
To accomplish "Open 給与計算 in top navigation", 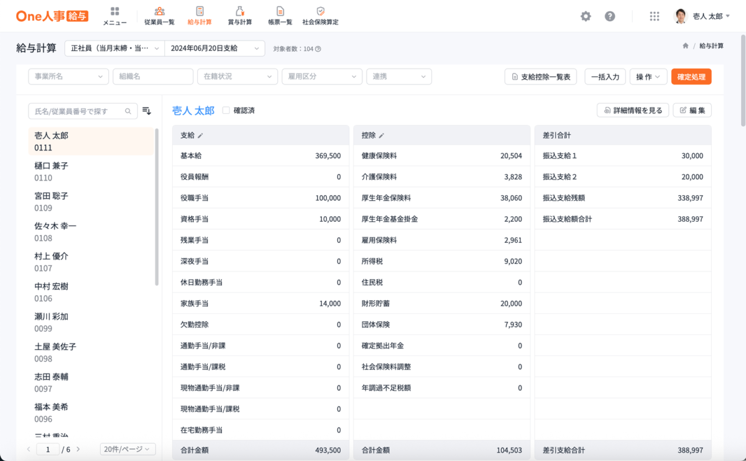I will pyautogui.click(x=200, y=16).
